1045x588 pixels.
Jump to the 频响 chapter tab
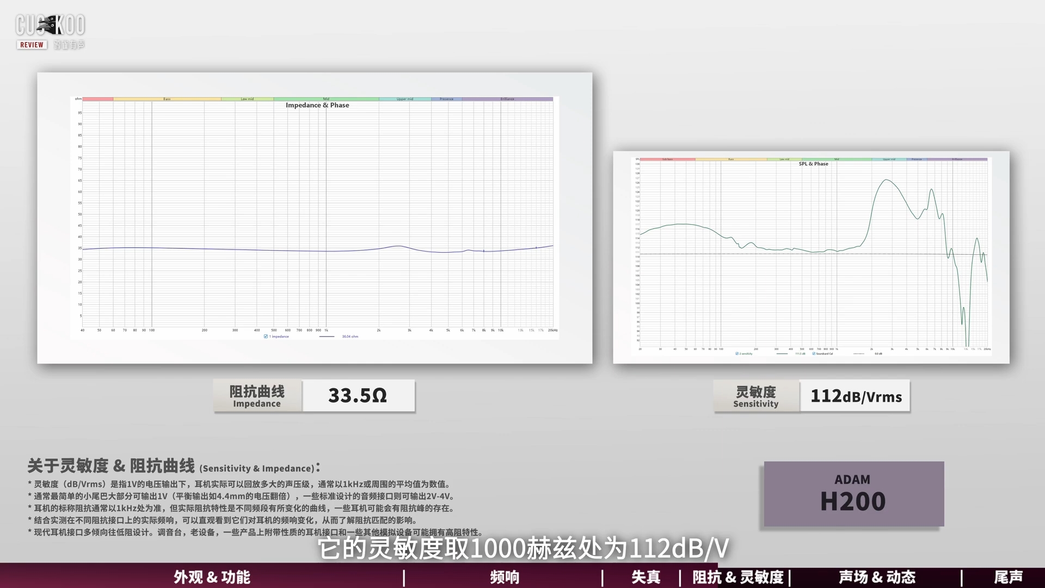505,577
